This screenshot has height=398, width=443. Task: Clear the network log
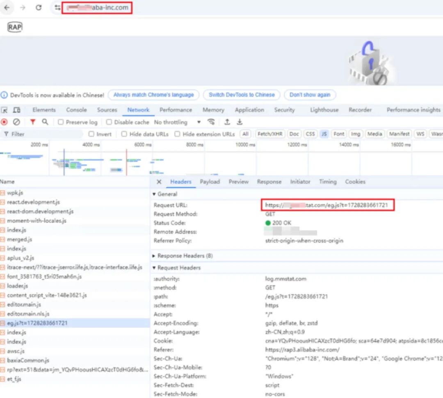[x=16, y=122]
